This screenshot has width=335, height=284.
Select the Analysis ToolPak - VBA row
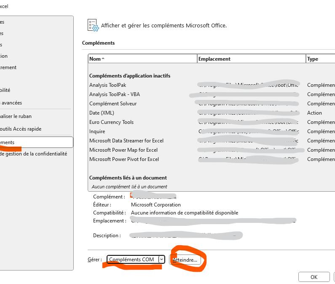point(212,94)
